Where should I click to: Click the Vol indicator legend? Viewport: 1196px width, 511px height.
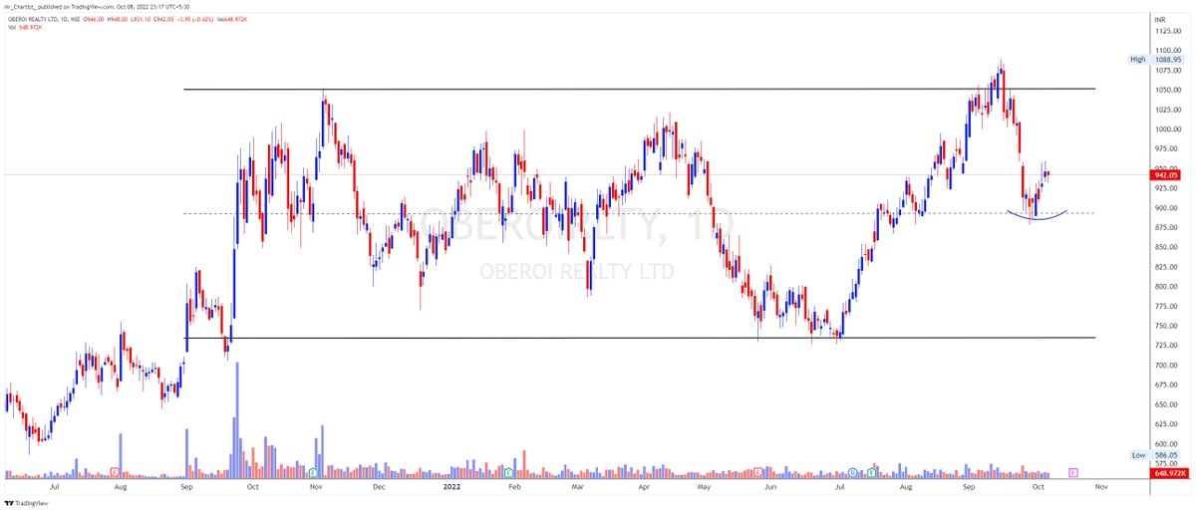(23, 25)
